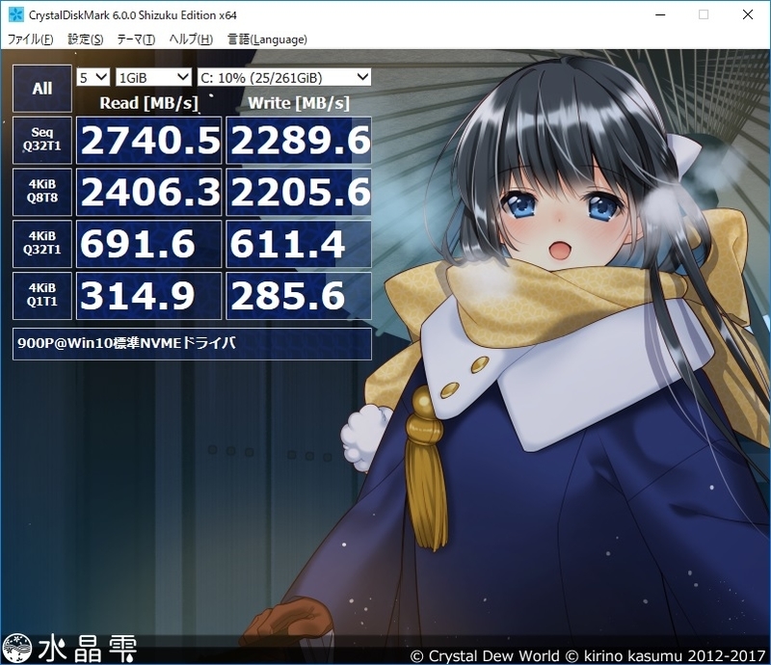The image size is (771, 665).
Task: Minimize the CrystalDiskMark window
Action: point(660,14)
